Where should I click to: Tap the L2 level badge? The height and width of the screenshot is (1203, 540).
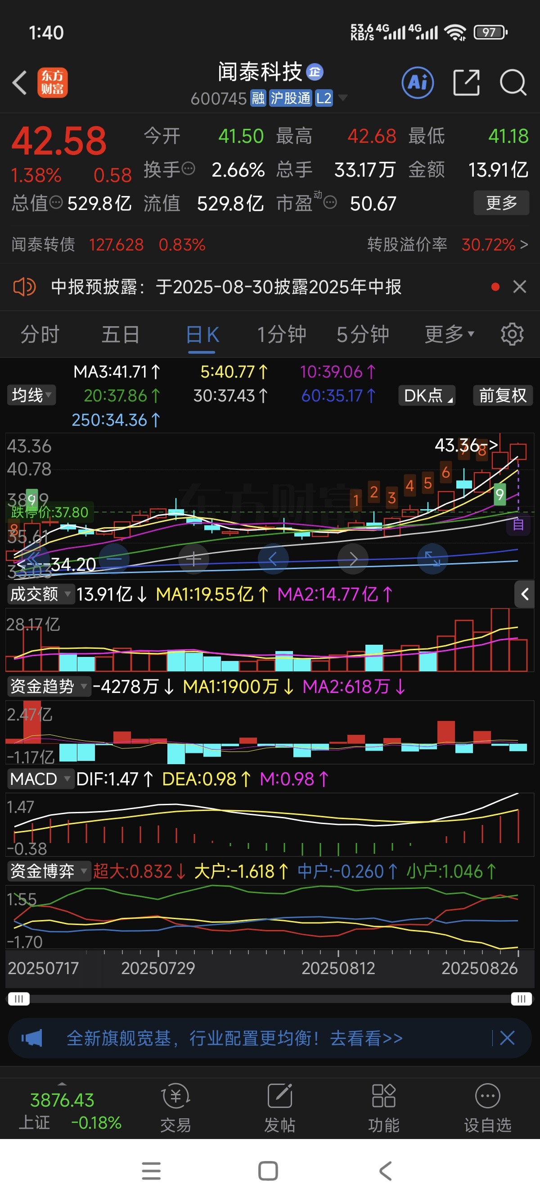coord(324,98)
